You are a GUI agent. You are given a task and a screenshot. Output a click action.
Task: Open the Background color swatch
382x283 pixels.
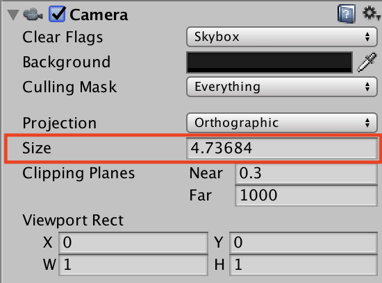269,62
